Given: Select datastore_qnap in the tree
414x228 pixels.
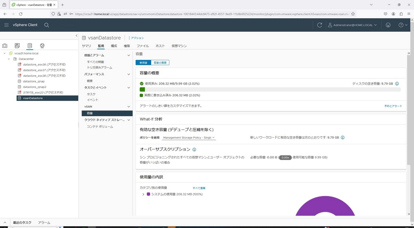Looking at the screenshot, I should coord(33,81).
